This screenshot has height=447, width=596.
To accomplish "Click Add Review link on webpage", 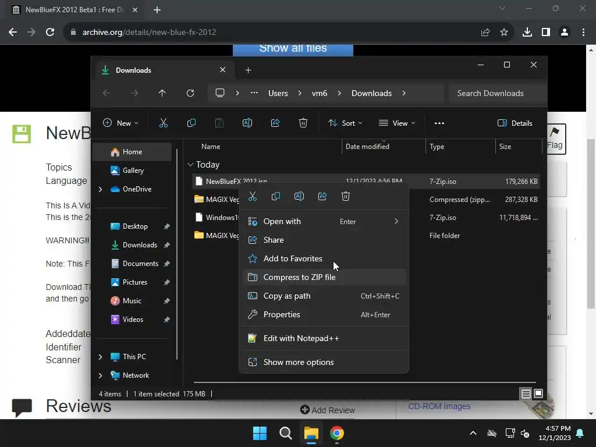I will [x=328, y=410].
